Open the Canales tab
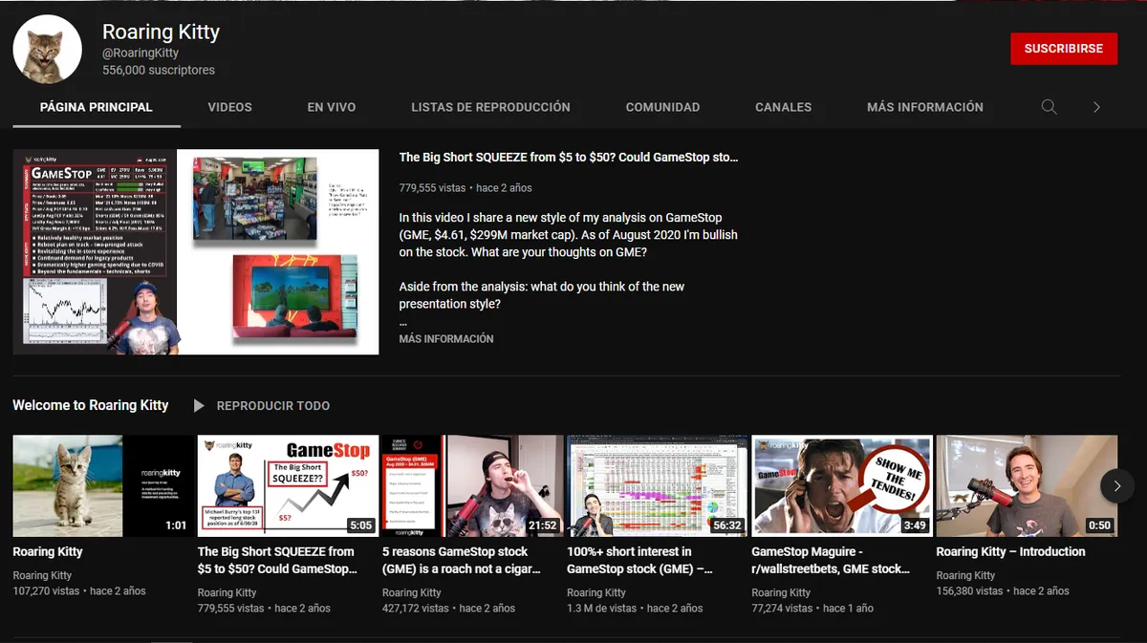 783,107
